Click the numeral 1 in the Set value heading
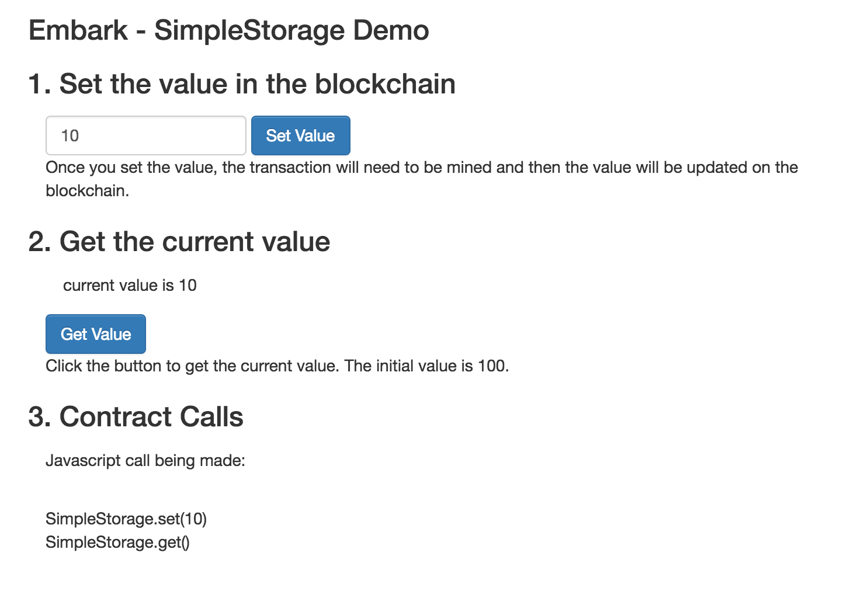854x605 pixels. [35, 84]
